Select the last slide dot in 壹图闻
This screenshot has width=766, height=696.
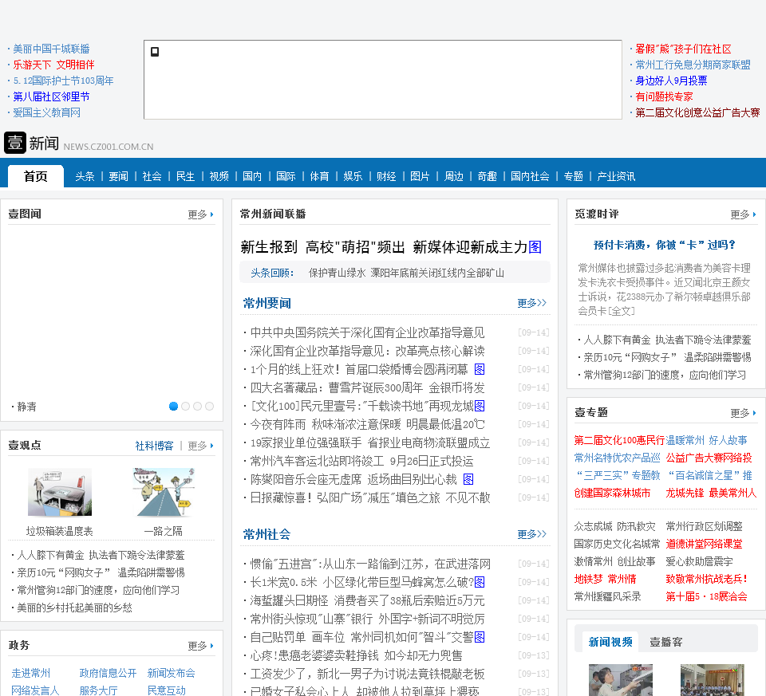(x=210, y=406)
